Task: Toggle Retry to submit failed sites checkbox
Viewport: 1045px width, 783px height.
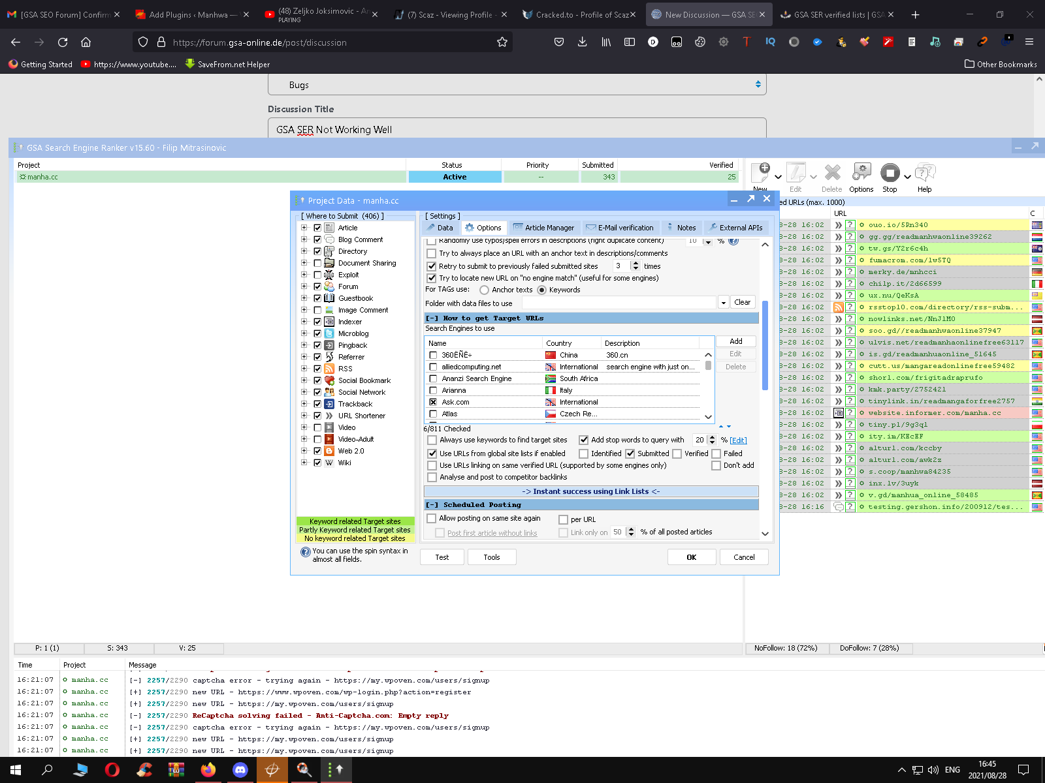Action: pos(432,266)
